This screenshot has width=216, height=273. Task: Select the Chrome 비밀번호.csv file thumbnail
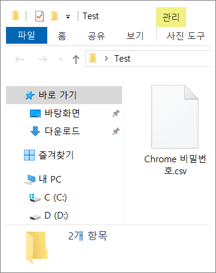175,117
